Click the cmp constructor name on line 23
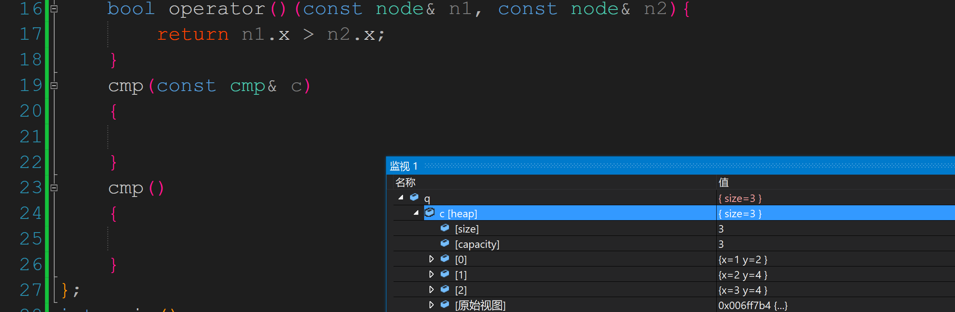This screenshot has width=955, height=312. pyautogui.click(x=126, y=189)
